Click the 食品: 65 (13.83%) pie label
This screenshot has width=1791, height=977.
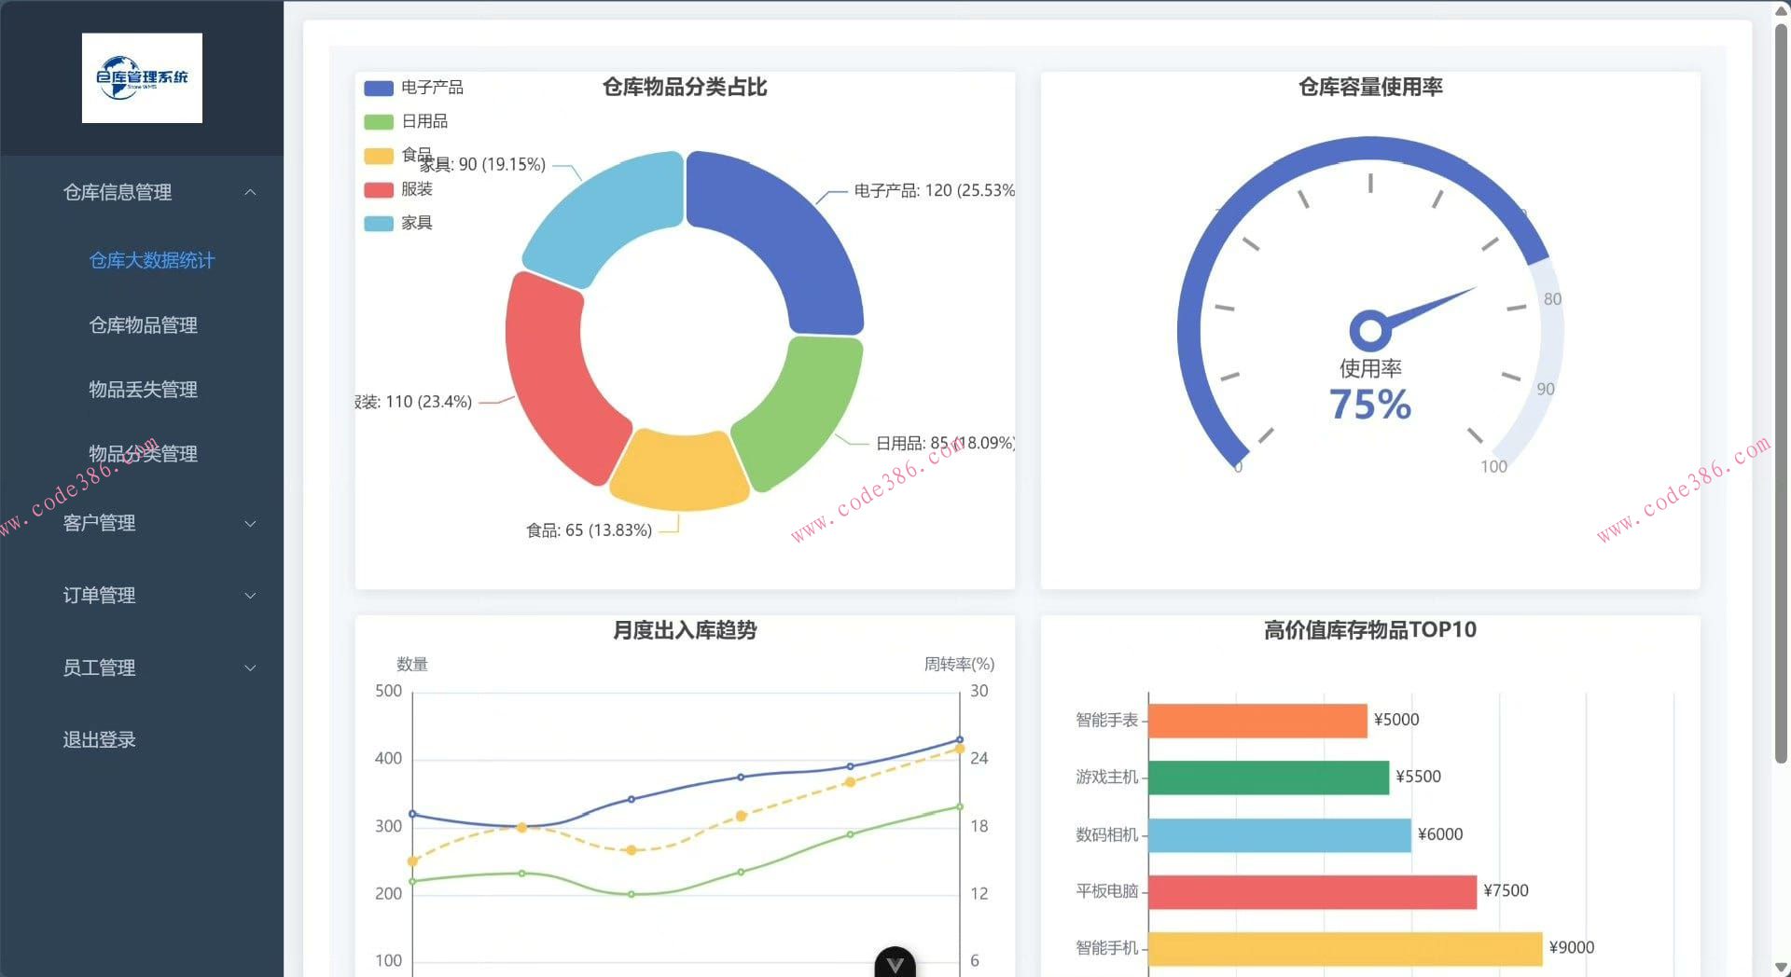tap(590, 530)
